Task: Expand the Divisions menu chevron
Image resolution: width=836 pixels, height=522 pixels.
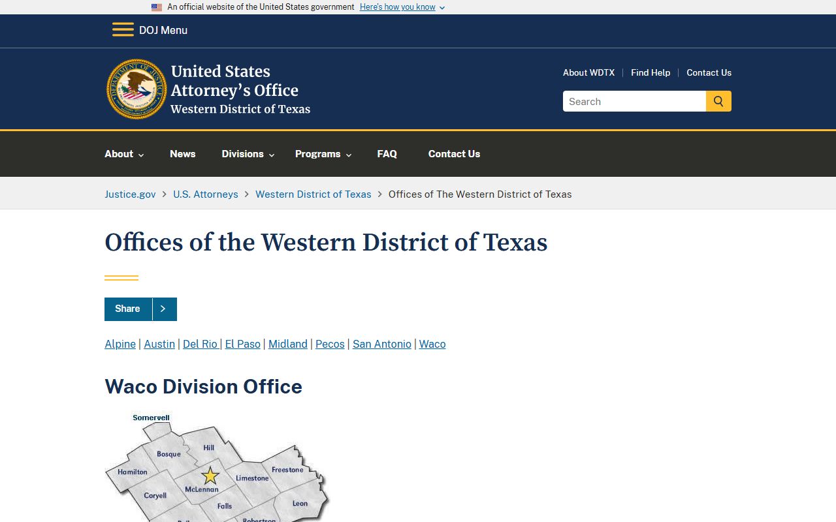Action: 272,155
